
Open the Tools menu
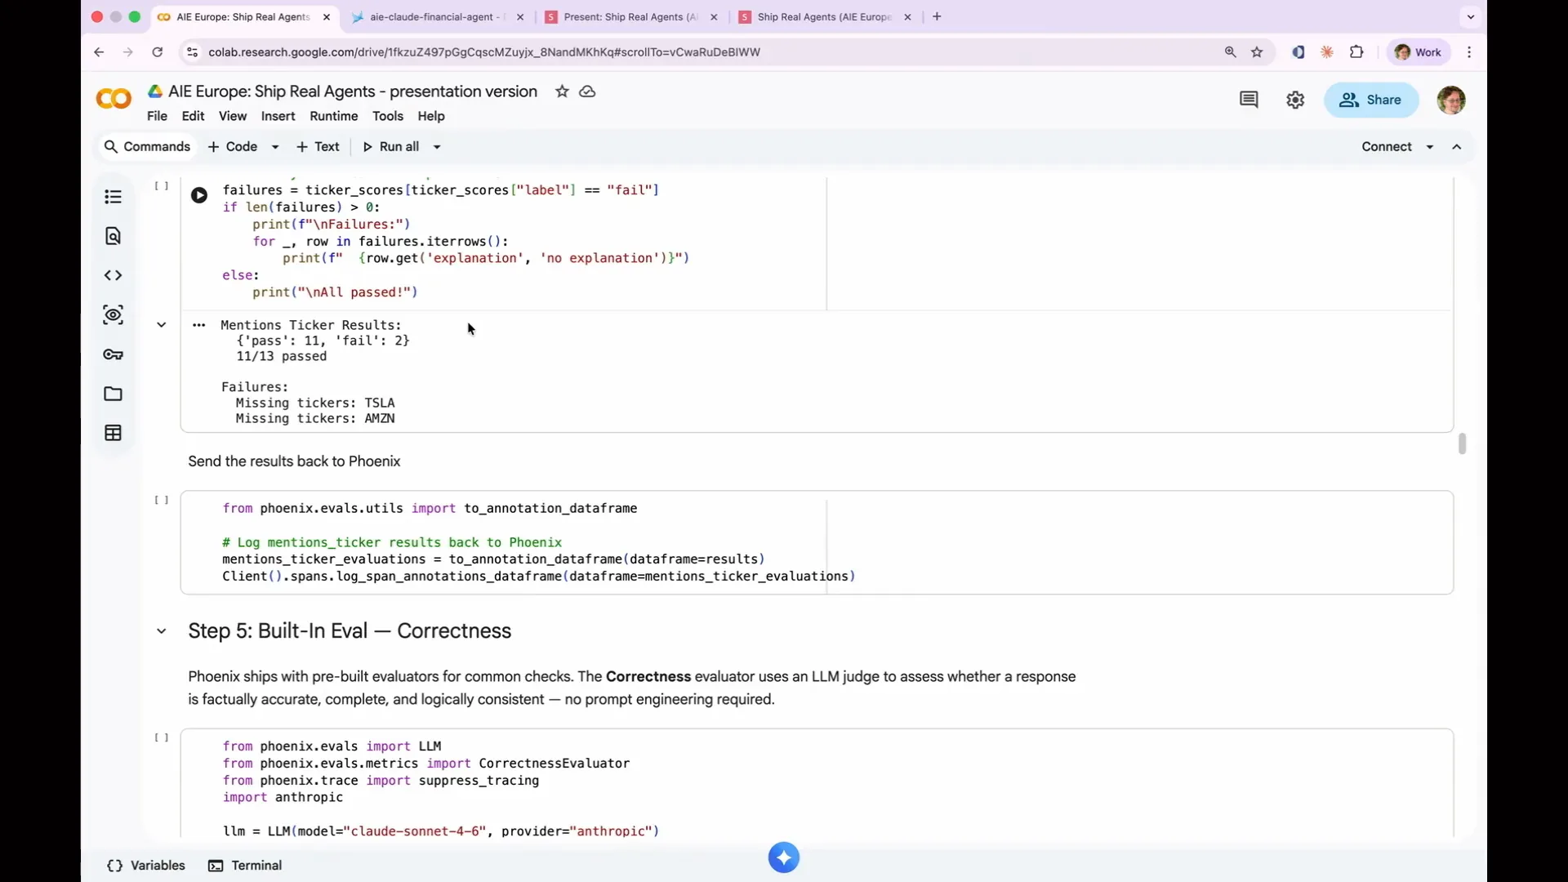(388, 116)
